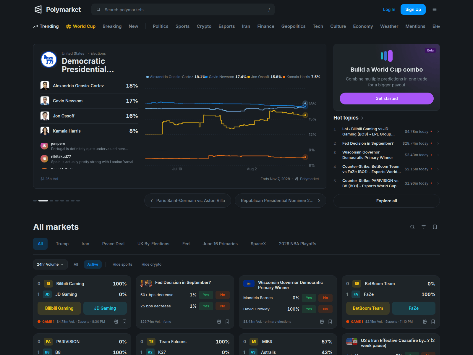The image size is (473, 355).
Task: Click the US x Iran flags icon
Action: point(352,342)
